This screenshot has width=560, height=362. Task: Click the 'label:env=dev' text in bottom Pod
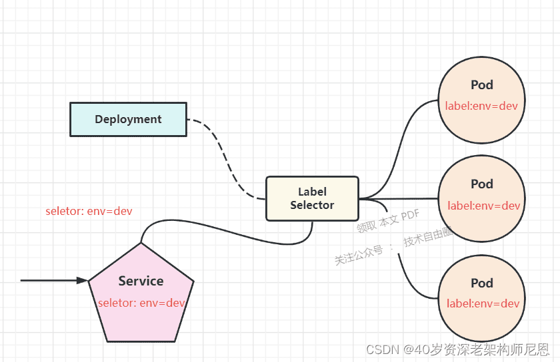pos(483,303)
